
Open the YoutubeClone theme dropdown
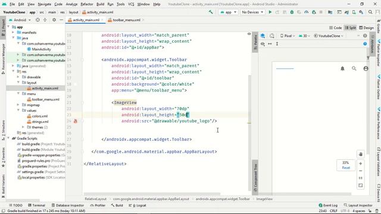(x=329, y=36)
